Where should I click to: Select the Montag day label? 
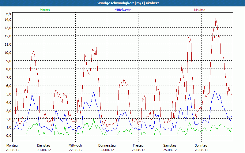(12, 145)
